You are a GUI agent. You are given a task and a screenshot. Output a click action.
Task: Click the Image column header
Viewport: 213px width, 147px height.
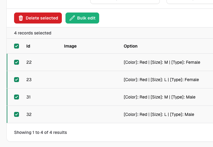click(x=70, y=46)
